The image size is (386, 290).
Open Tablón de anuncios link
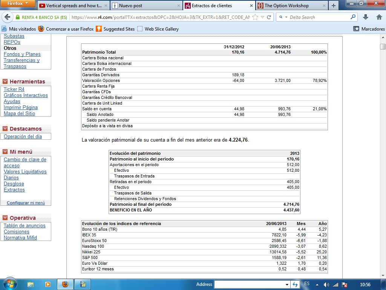pos(25,226)
